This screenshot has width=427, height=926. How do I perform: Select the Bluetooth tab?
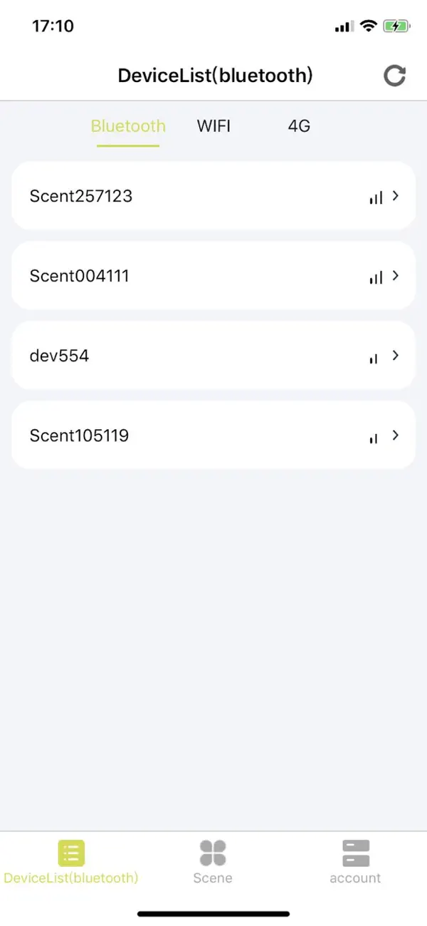tap(128, 126)
